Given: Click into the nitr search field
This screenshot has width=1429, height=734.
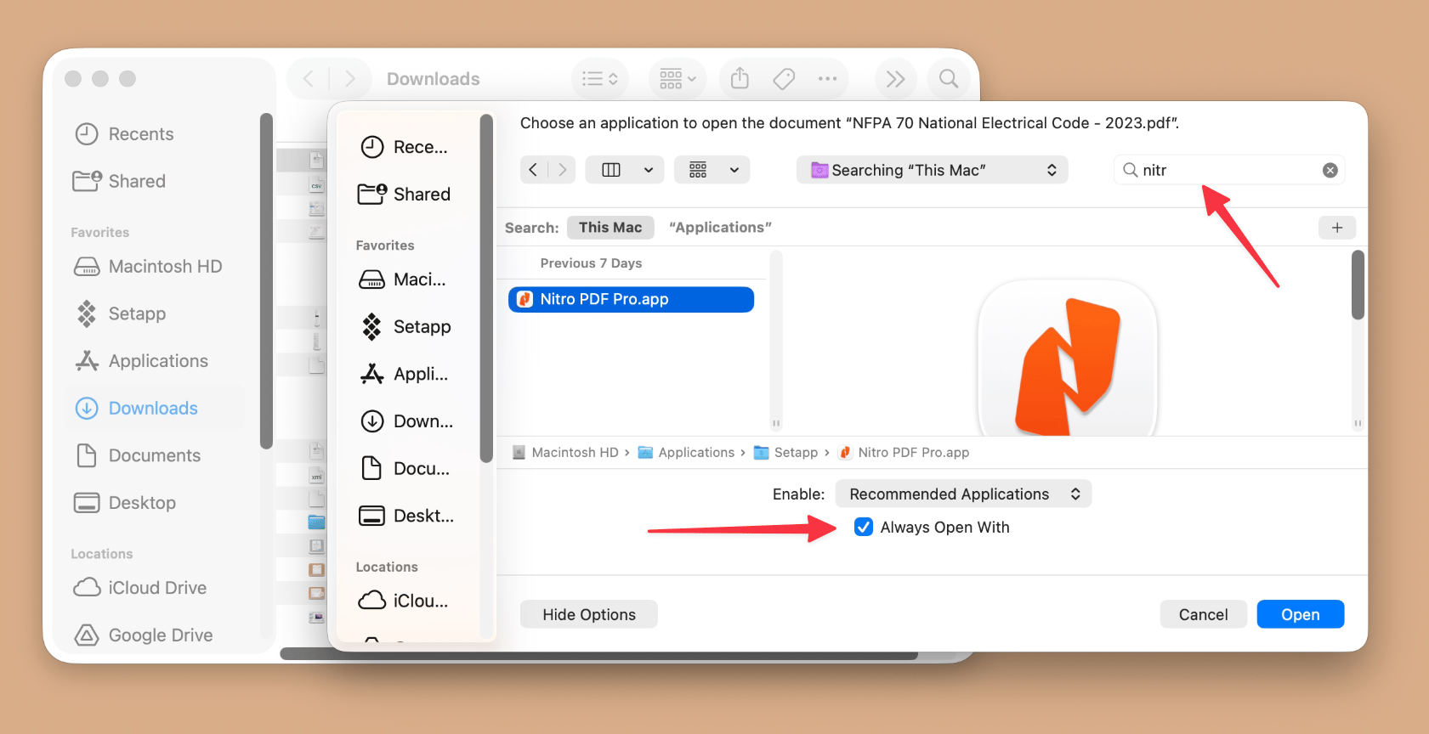Looking at the screenshot, I should (1228, 170).
